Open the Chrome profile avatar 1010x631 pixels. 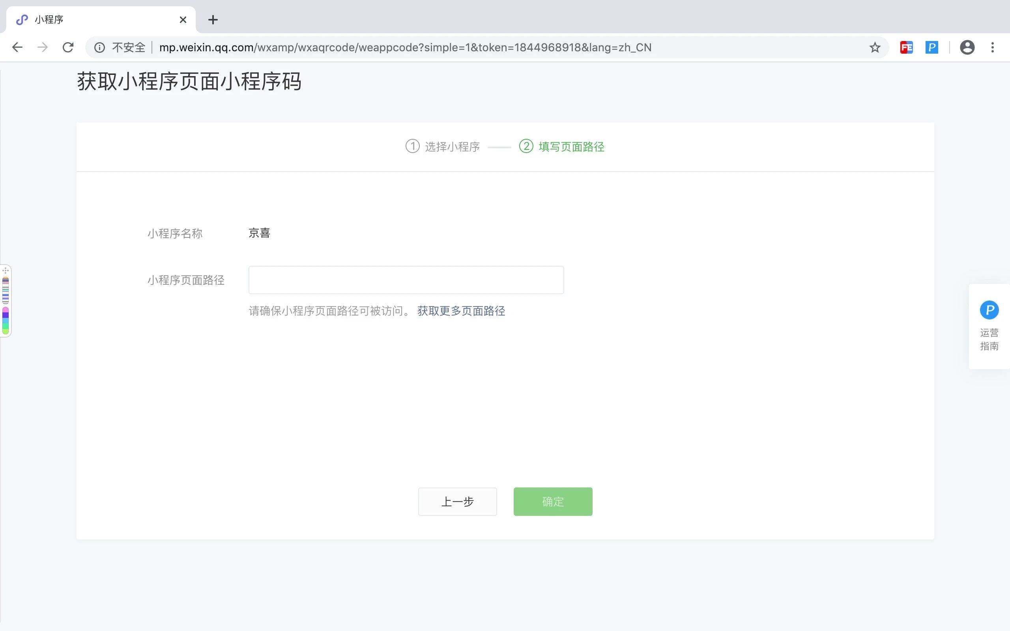click(967, 48)
